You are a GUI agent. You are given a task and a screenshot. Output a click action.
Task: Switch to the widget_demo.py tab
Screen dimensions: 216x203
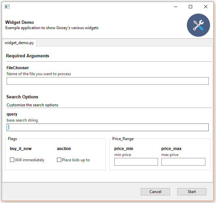click(x=19, y=43)
